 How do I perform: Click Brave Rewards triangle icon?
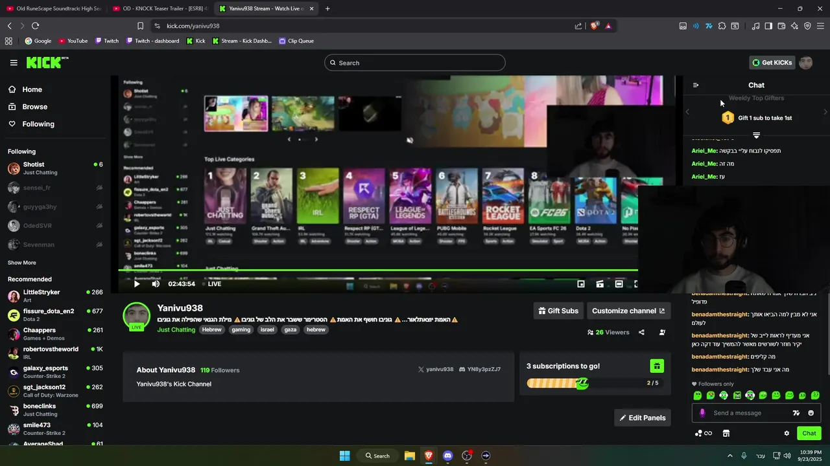pyautogui.click(x=608, y=26)
